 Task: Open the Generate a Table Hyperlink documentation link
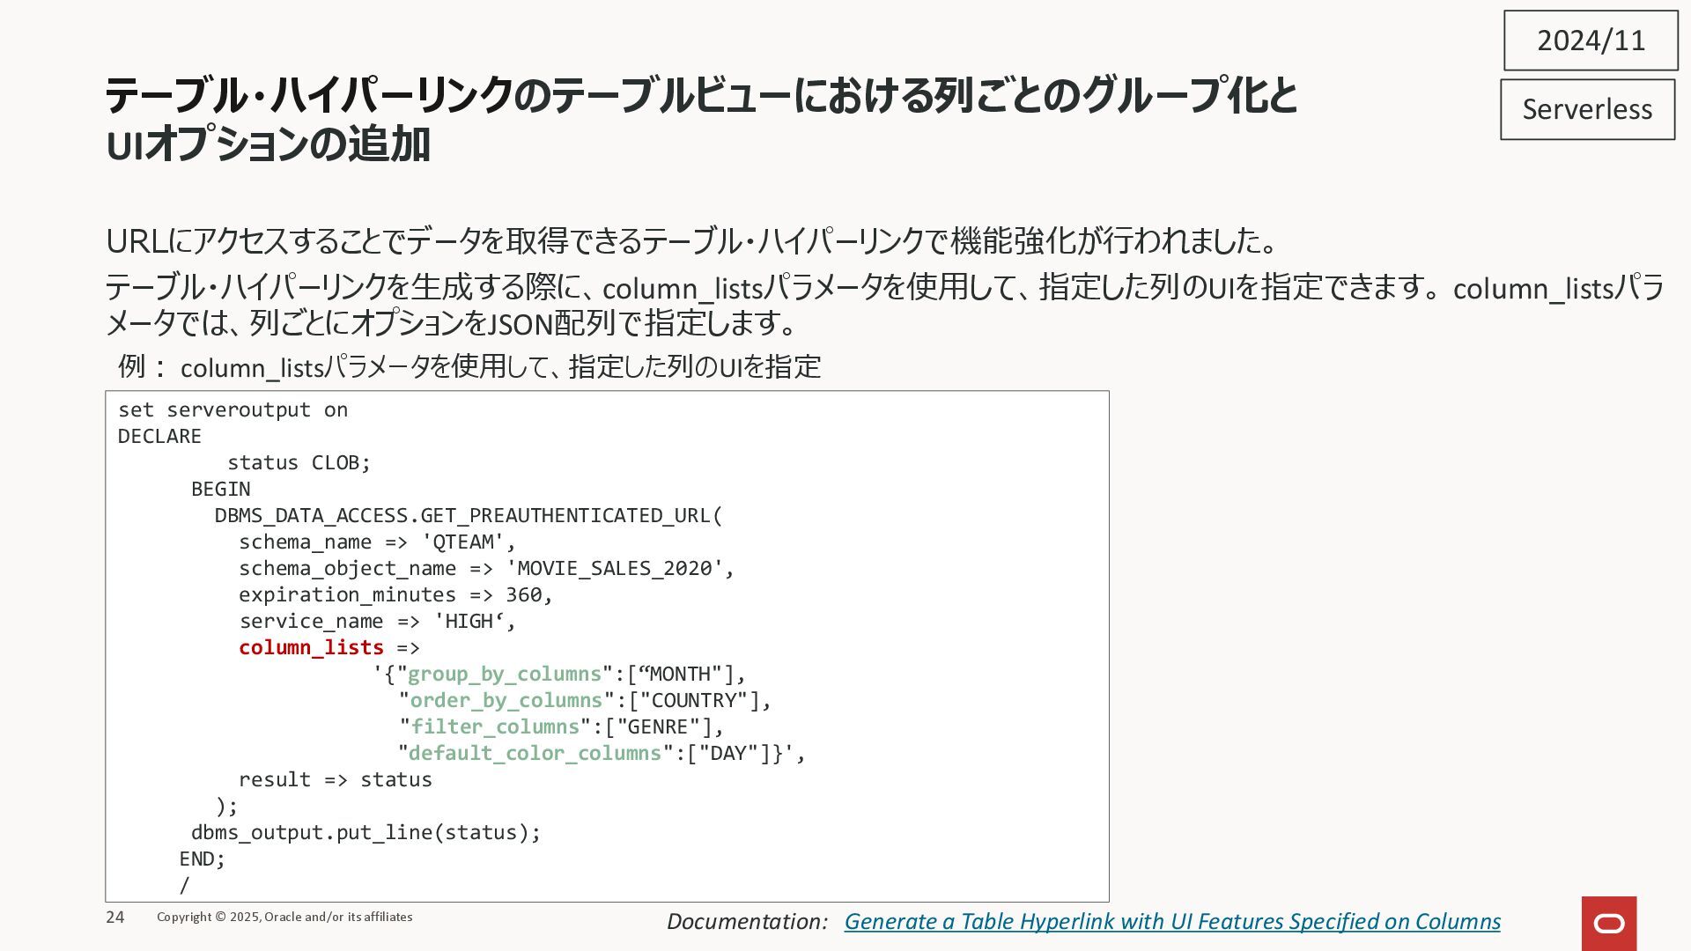(1171, 921)
